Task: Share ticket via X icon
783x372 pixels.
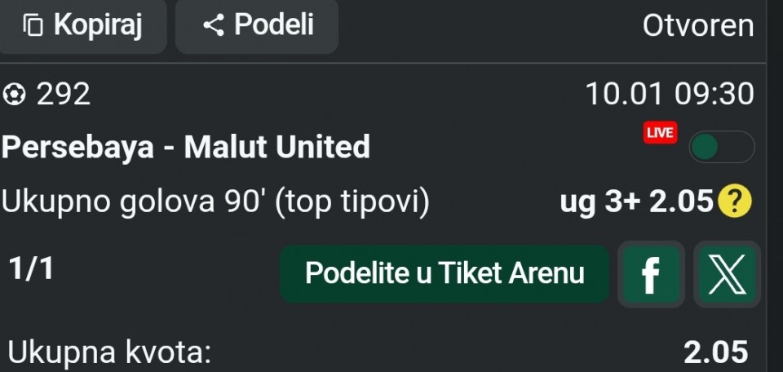Action: 727,275
